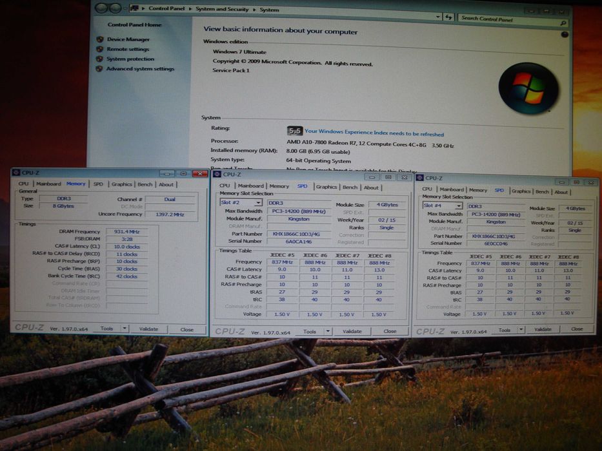Viewport: 602px width, 451px height.
Task: Click the Control Panel forward arrow button
Action: tap(115, 8)
